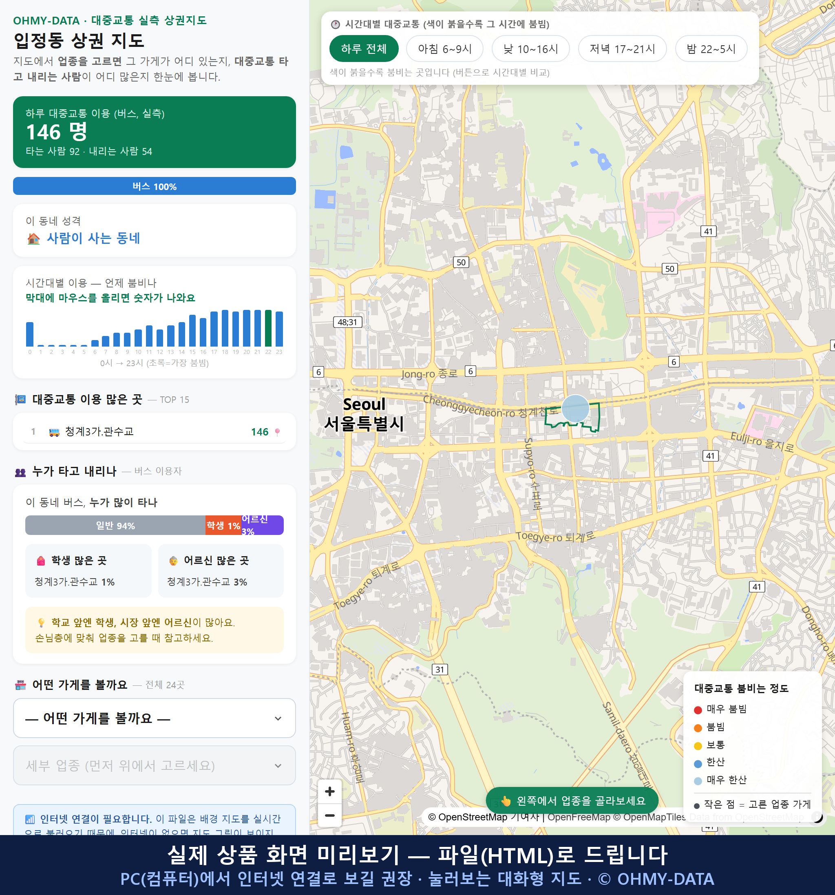The image size is (835, 895).
Task: Click bus icon next to 청계3가.관수교
Action: pos(54,432)
